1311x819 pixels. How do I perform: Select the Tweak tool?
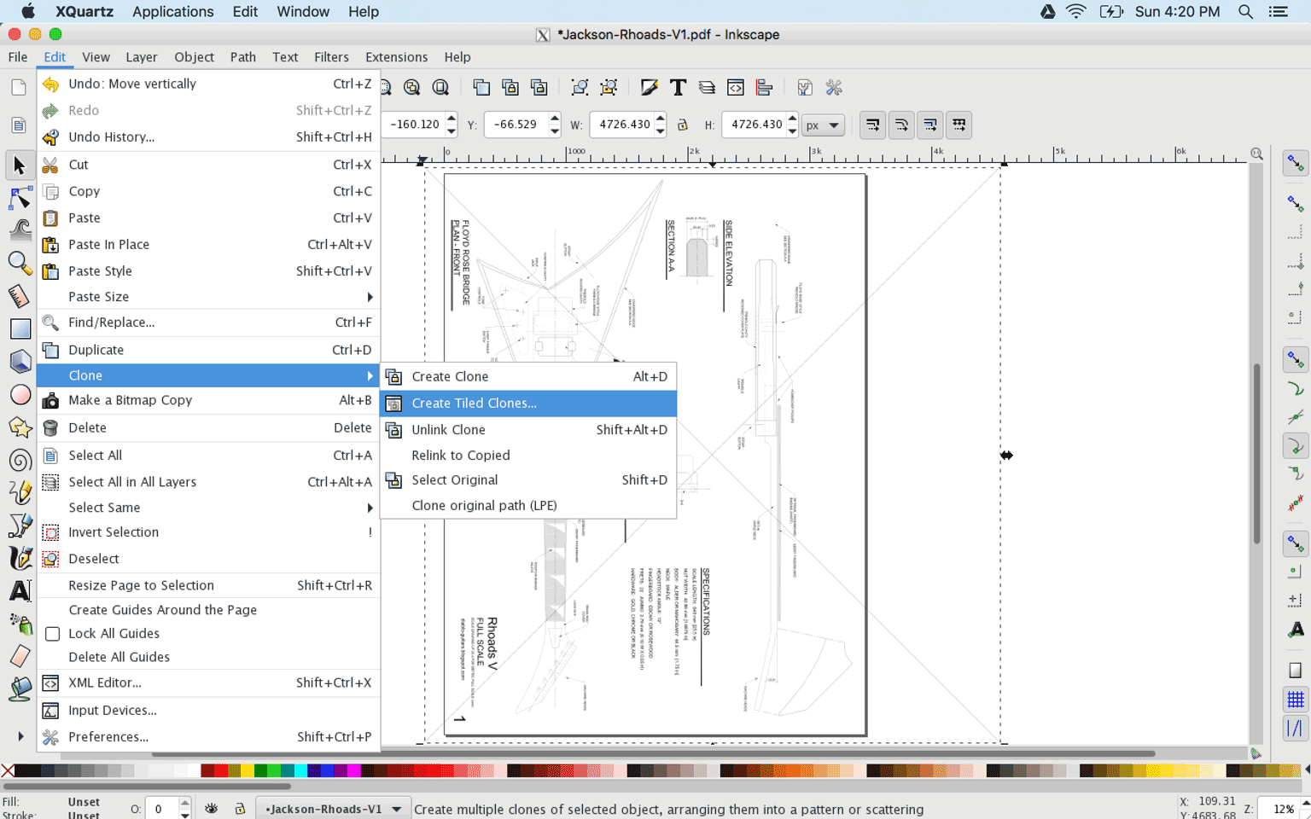(x=19, y=230)
